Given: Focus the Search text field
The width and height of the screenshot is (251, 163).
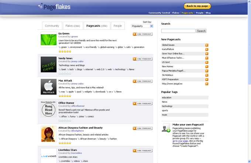Looking at the screenshot, I should pyautogui.click(x=178, y=31).
